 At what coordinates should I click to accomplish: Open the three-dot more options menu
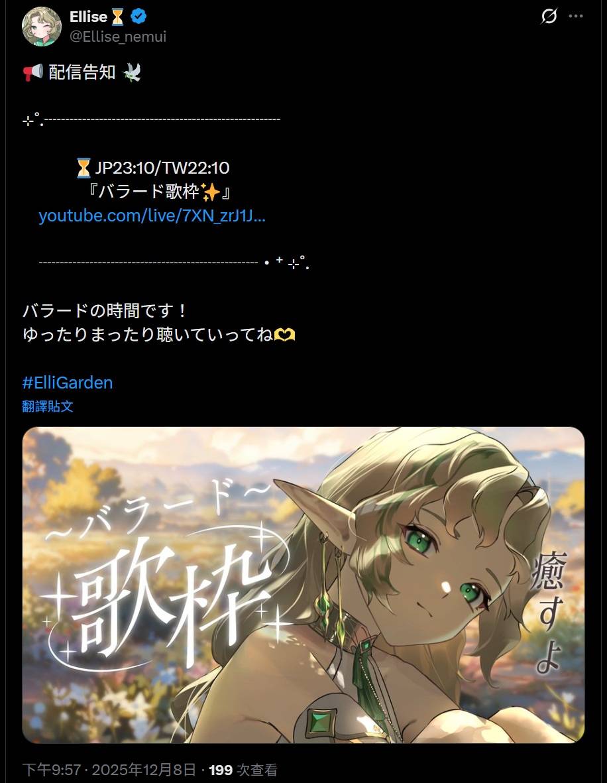click(576, 16)
